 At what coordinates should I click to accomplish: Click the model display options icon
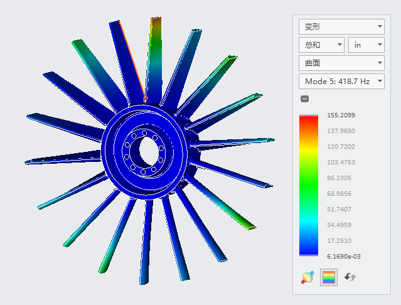coord(307,277)
